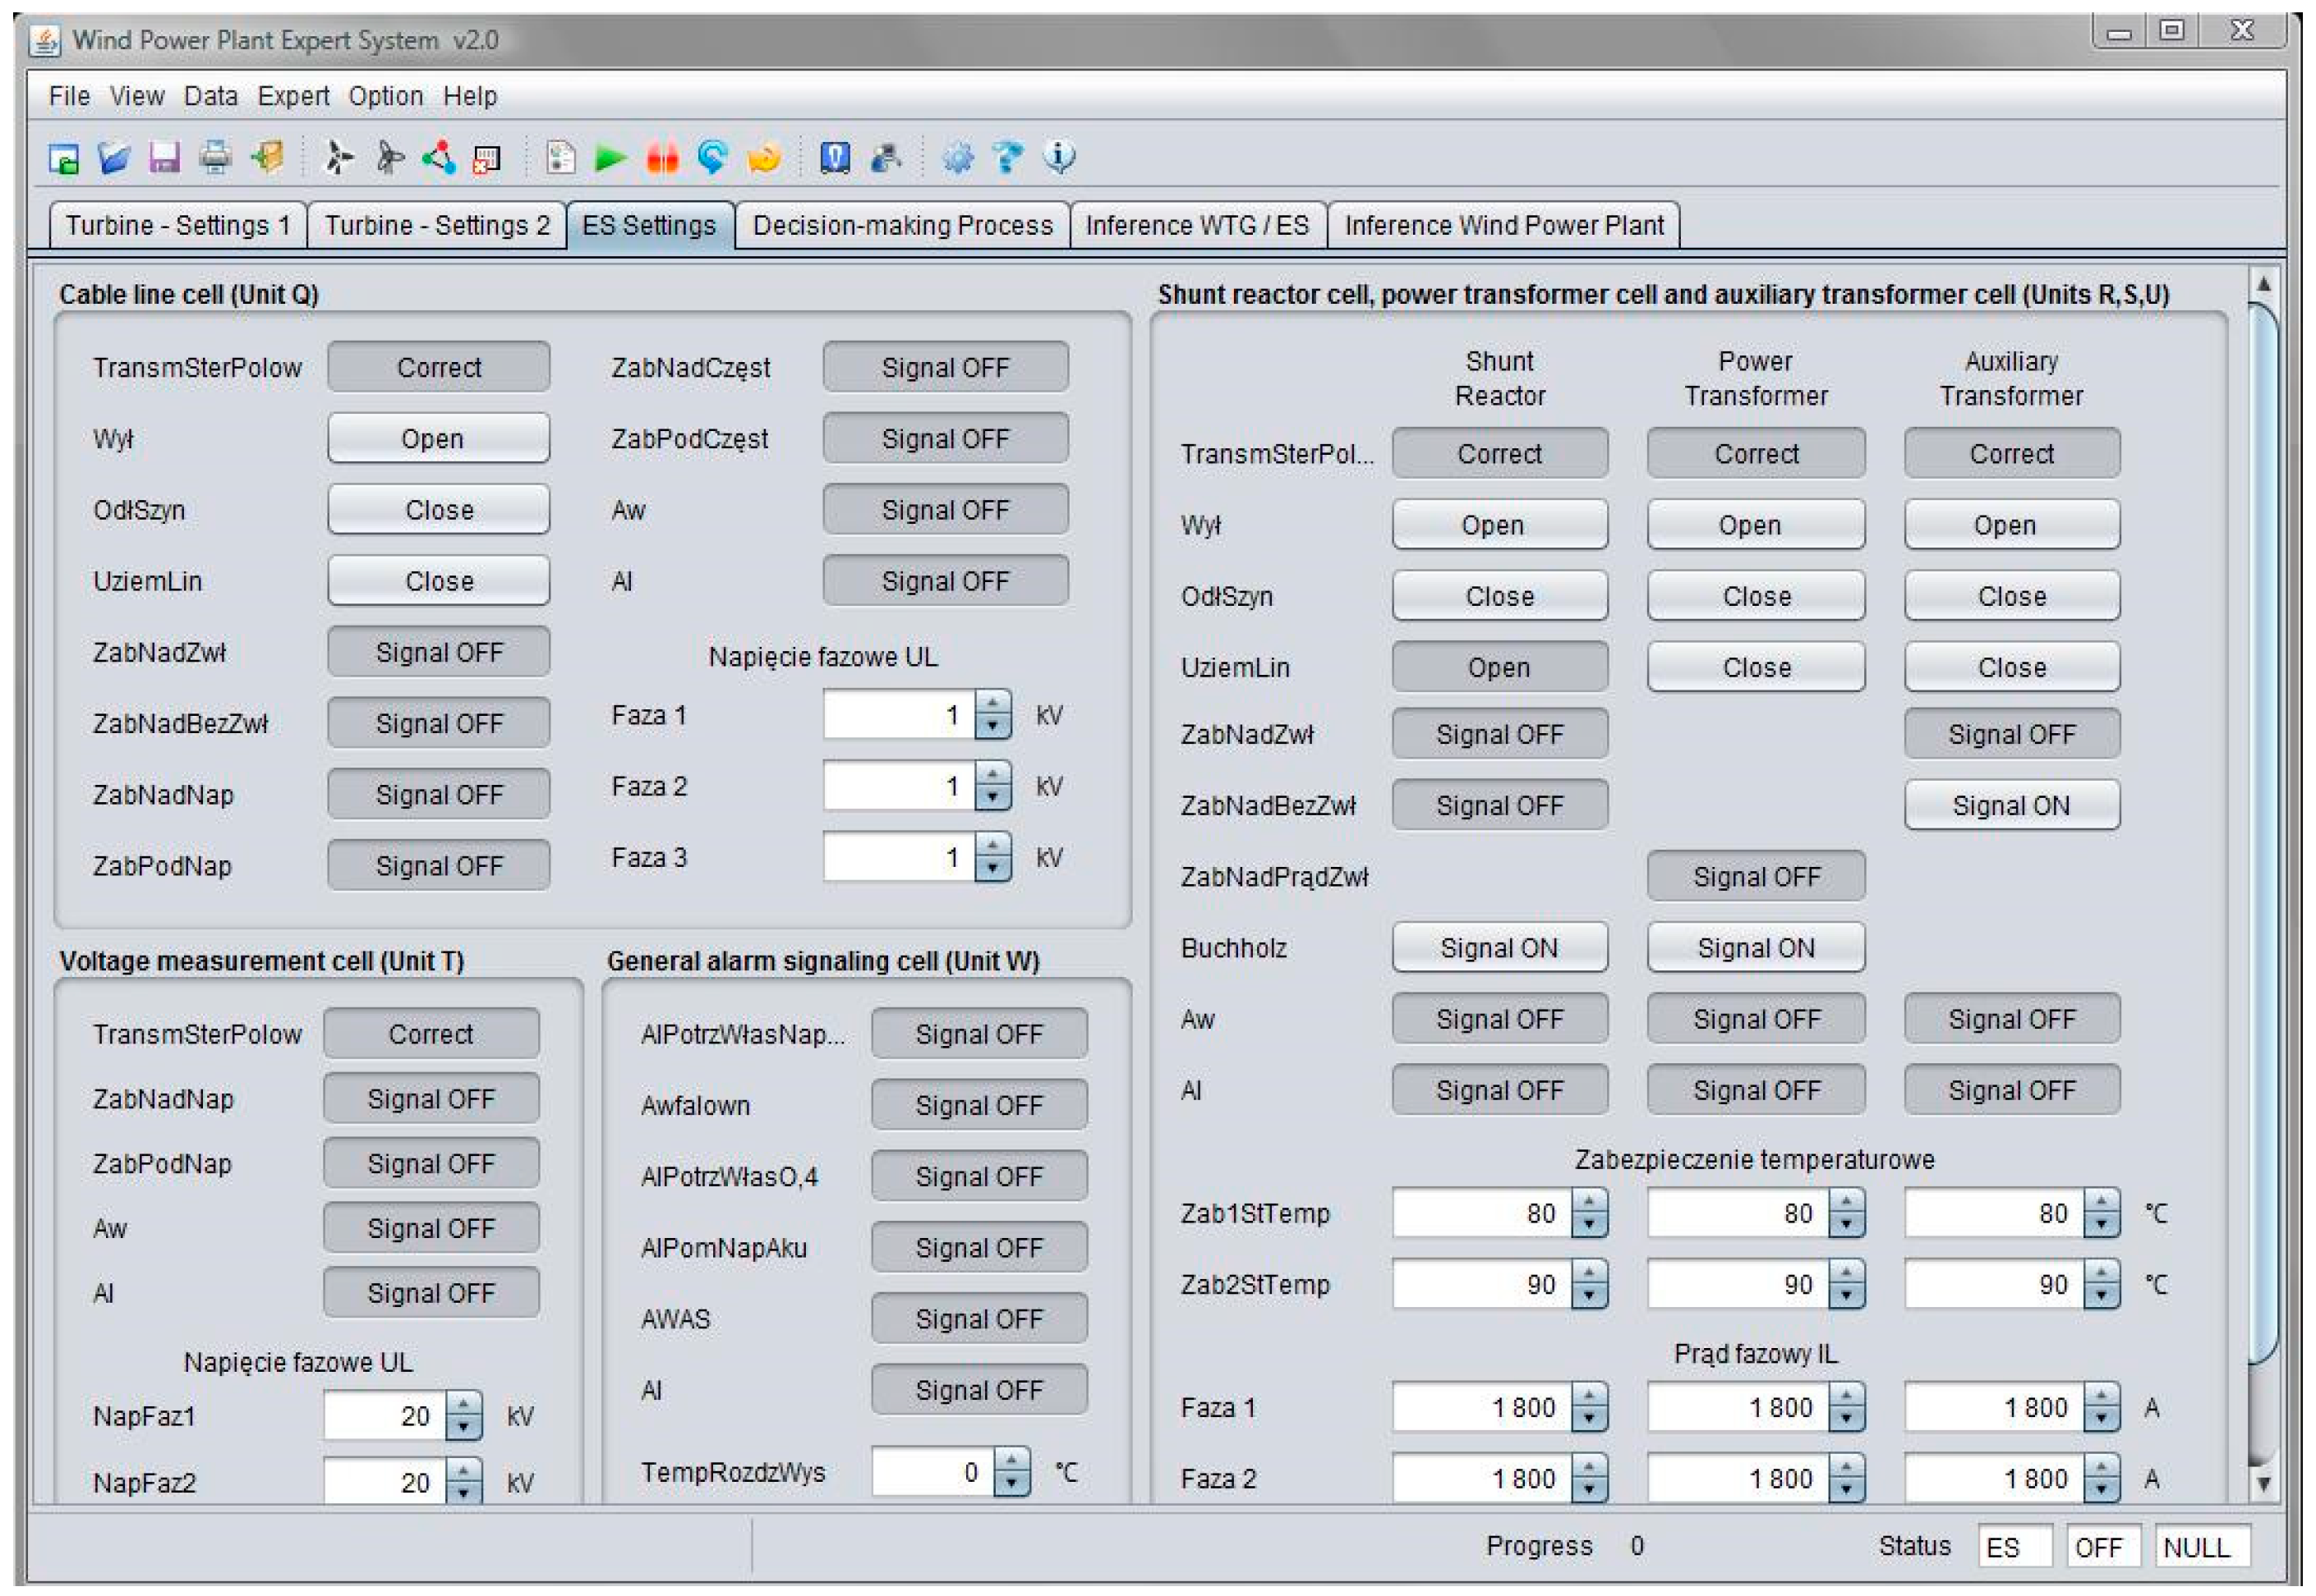Increase NapFaz1 voltage spinner up arrow
This screenshot has height=1596, width=2316.
[463, 1405]
